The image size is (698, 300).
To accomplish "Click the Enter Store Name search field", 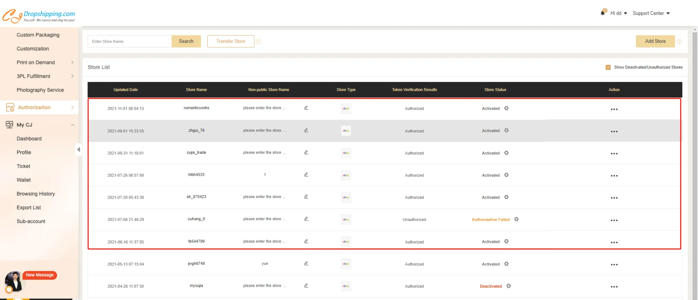I will point(129,41).
